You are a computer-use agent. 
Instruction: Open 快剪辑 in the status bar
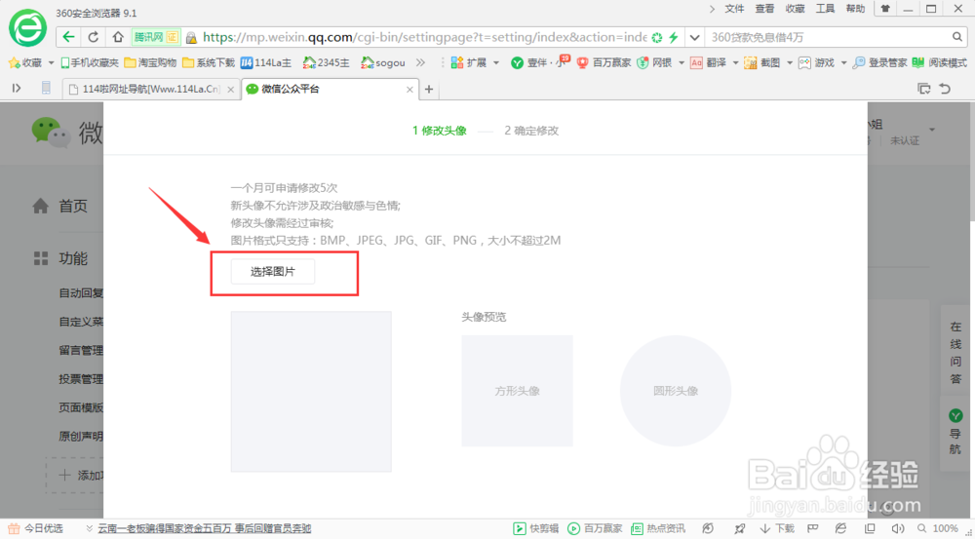tap(535, 528)
